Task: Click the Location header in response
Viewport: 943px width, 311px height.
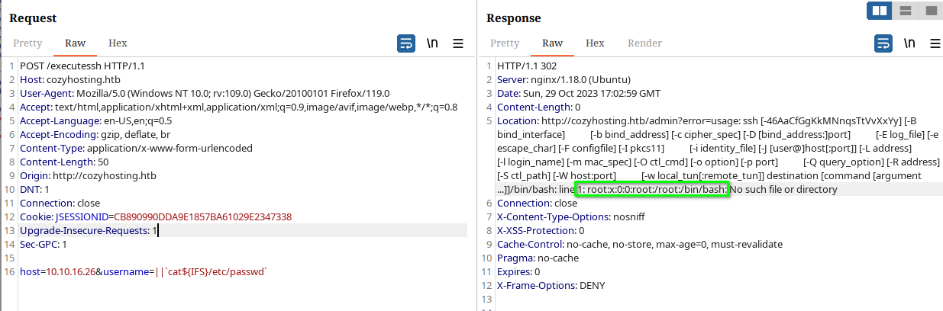Action: [x=718, y=155]
